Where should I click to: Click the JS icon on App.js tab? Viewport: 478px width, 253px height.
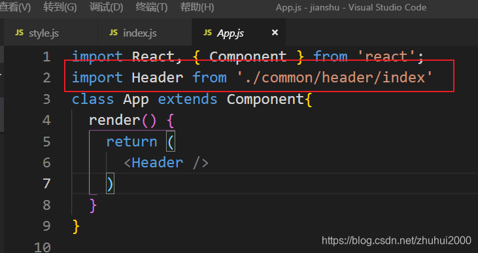coord(207,33)
